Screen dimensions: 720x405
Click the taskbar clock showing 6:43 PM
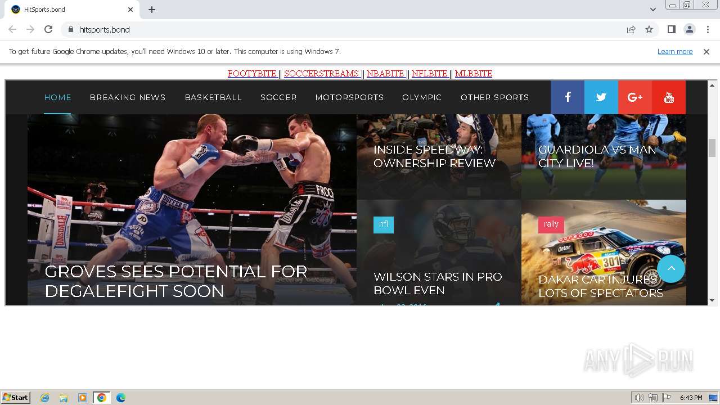pyautogui.click(x=691, y=398)
